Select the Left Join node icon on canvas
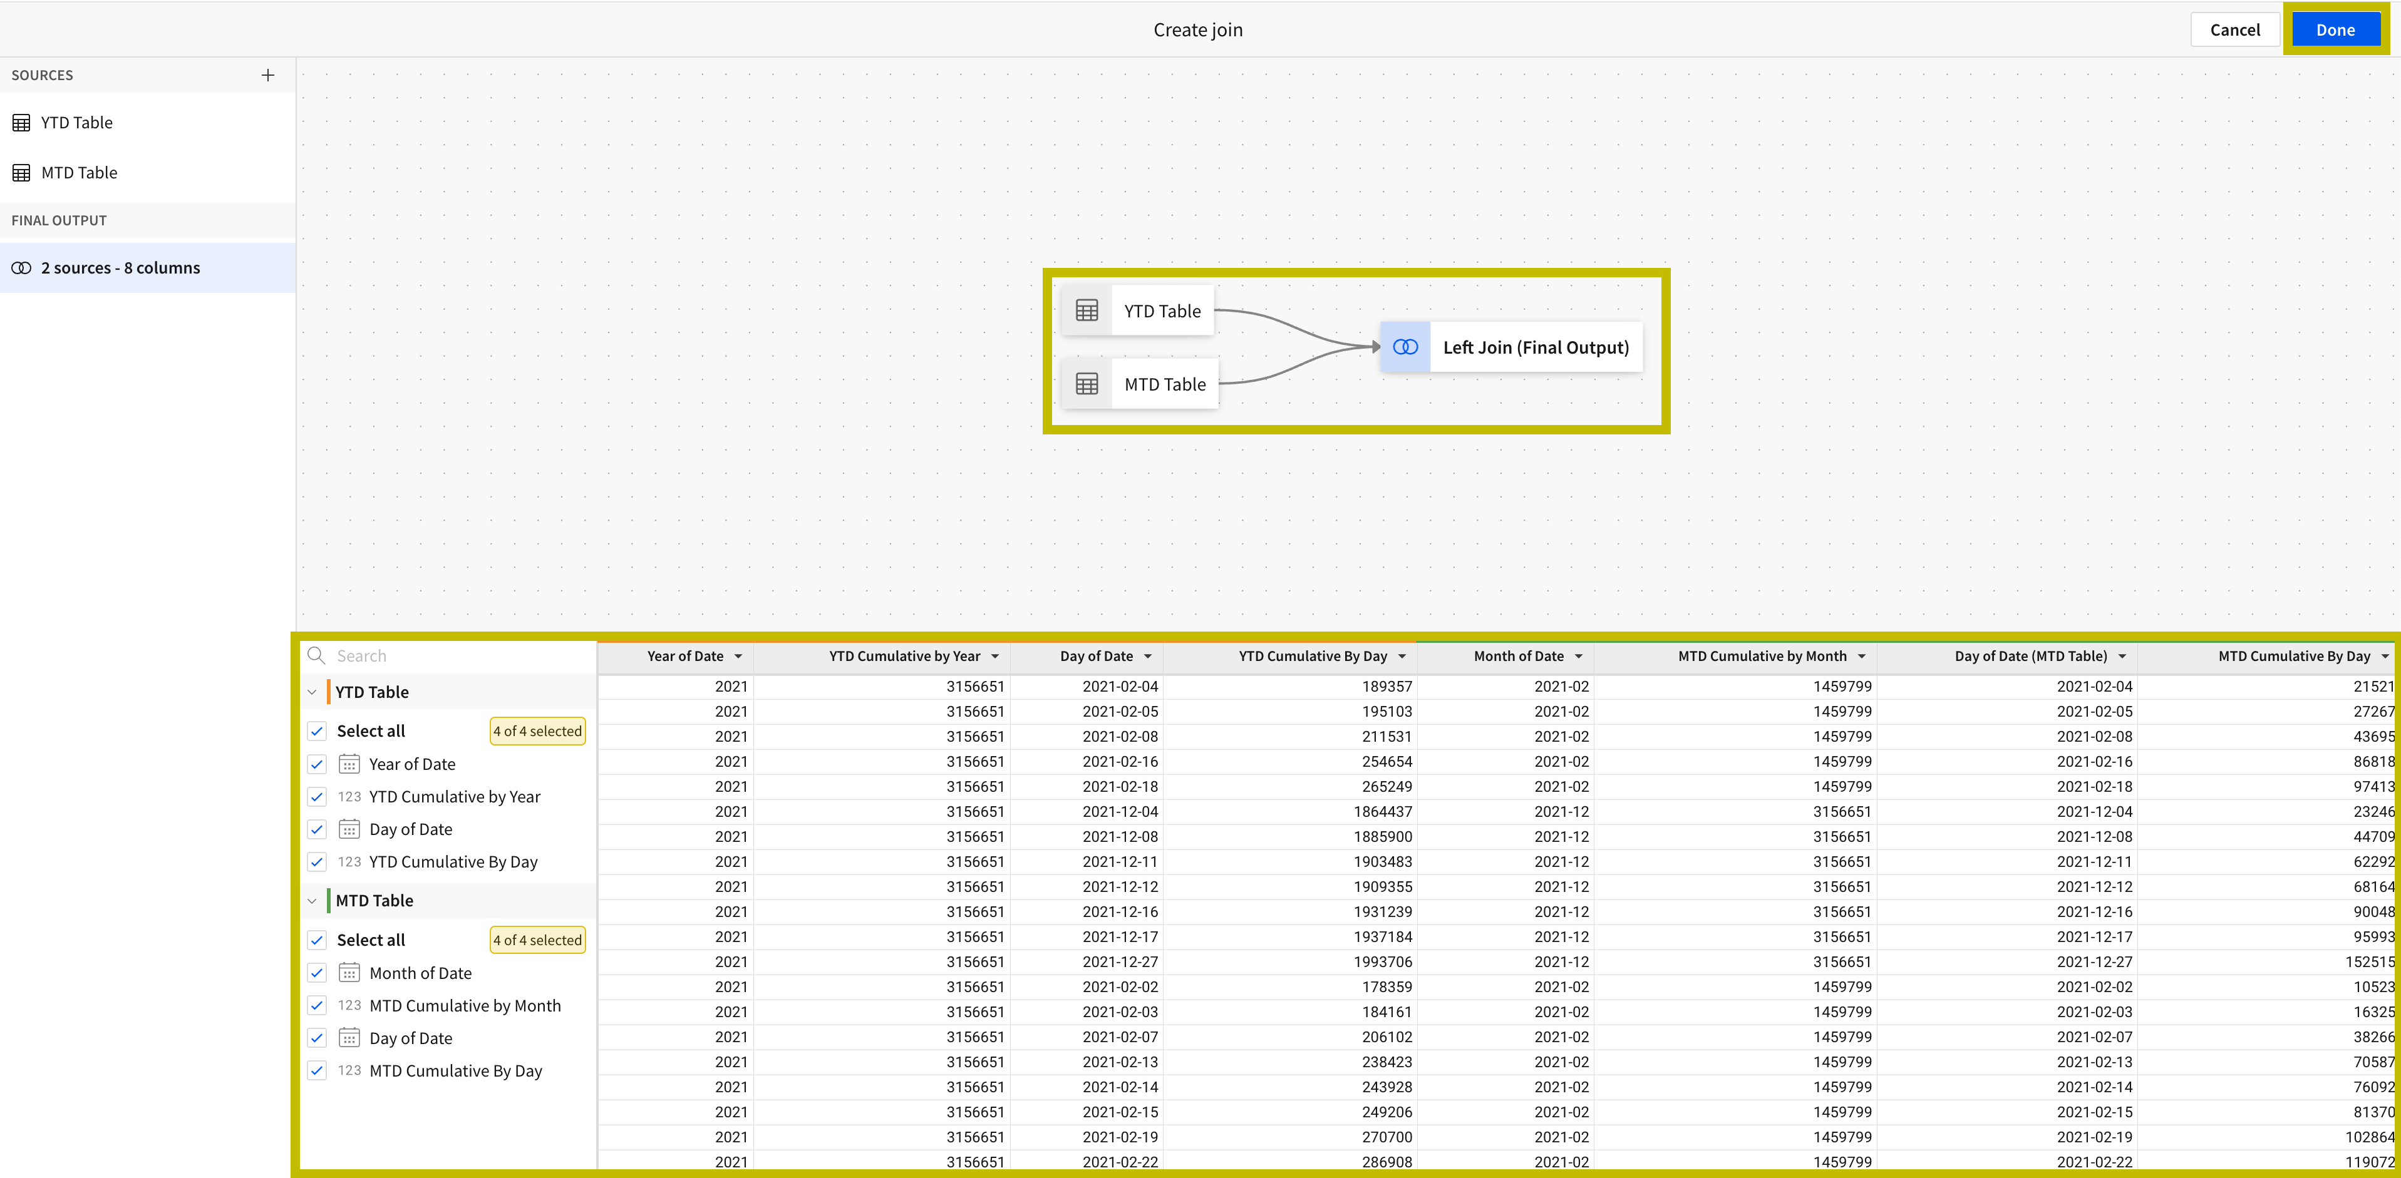This screenshot has width=2401, height=1178. pyautogui.click(x=1405, y=347)
